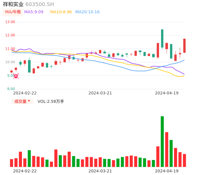Image resolution: width=198 pixels, height=175 pixels.
Task: Open the 成交量 indicator dropdown
Action: tap(22, 101)
